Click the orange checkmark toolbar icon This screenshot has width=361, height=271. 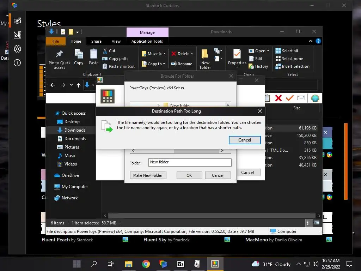pyautogui.click(x=290, y=98)
